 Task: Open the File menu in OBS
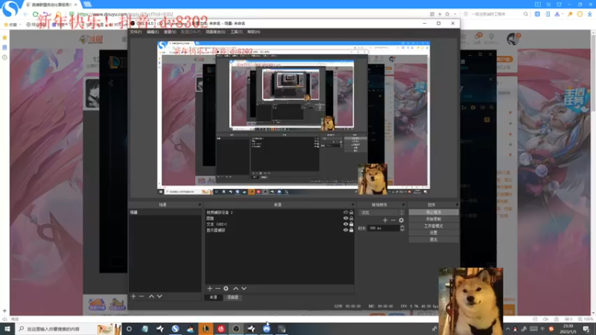[x=136, y=32]
